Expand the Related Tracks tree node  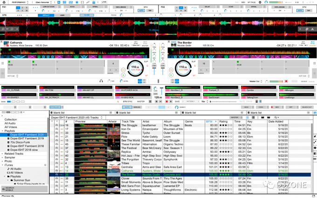pyautogui.click(x=3, y=154)
